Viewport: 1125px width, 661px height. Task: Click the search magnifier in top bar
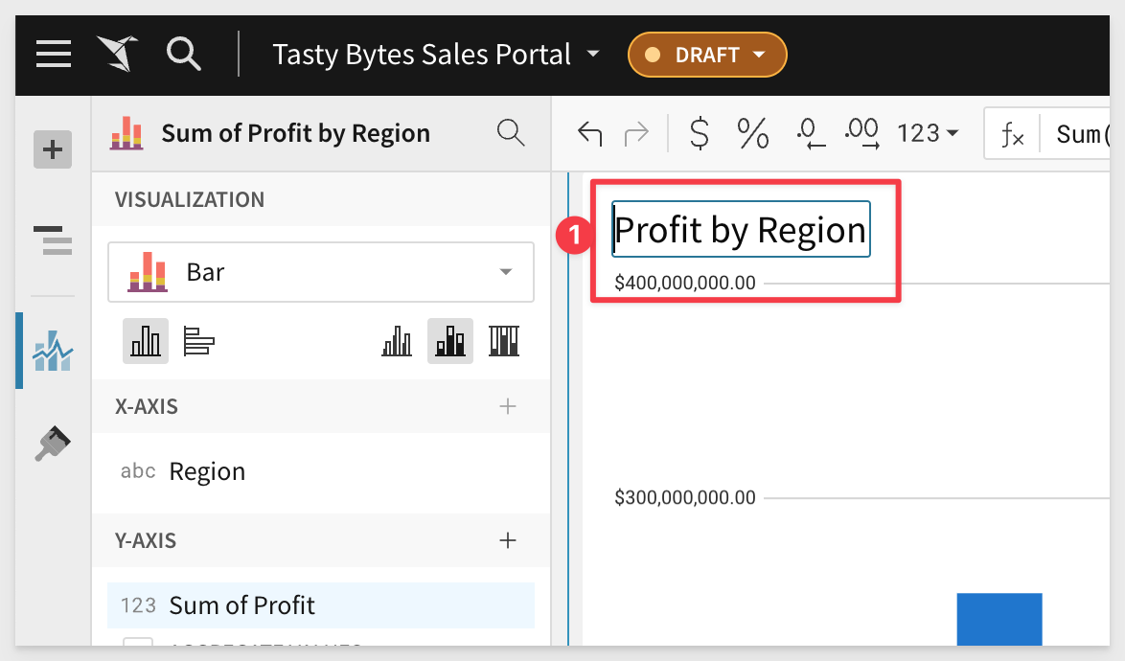click(183, 54)
